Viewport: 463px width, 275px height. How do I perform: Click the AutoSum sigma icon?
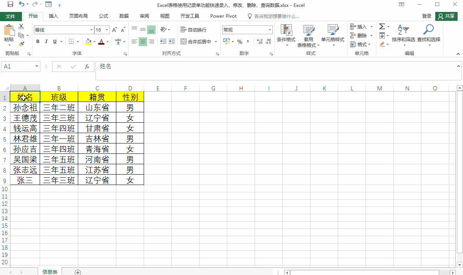[x=382, y=27]
